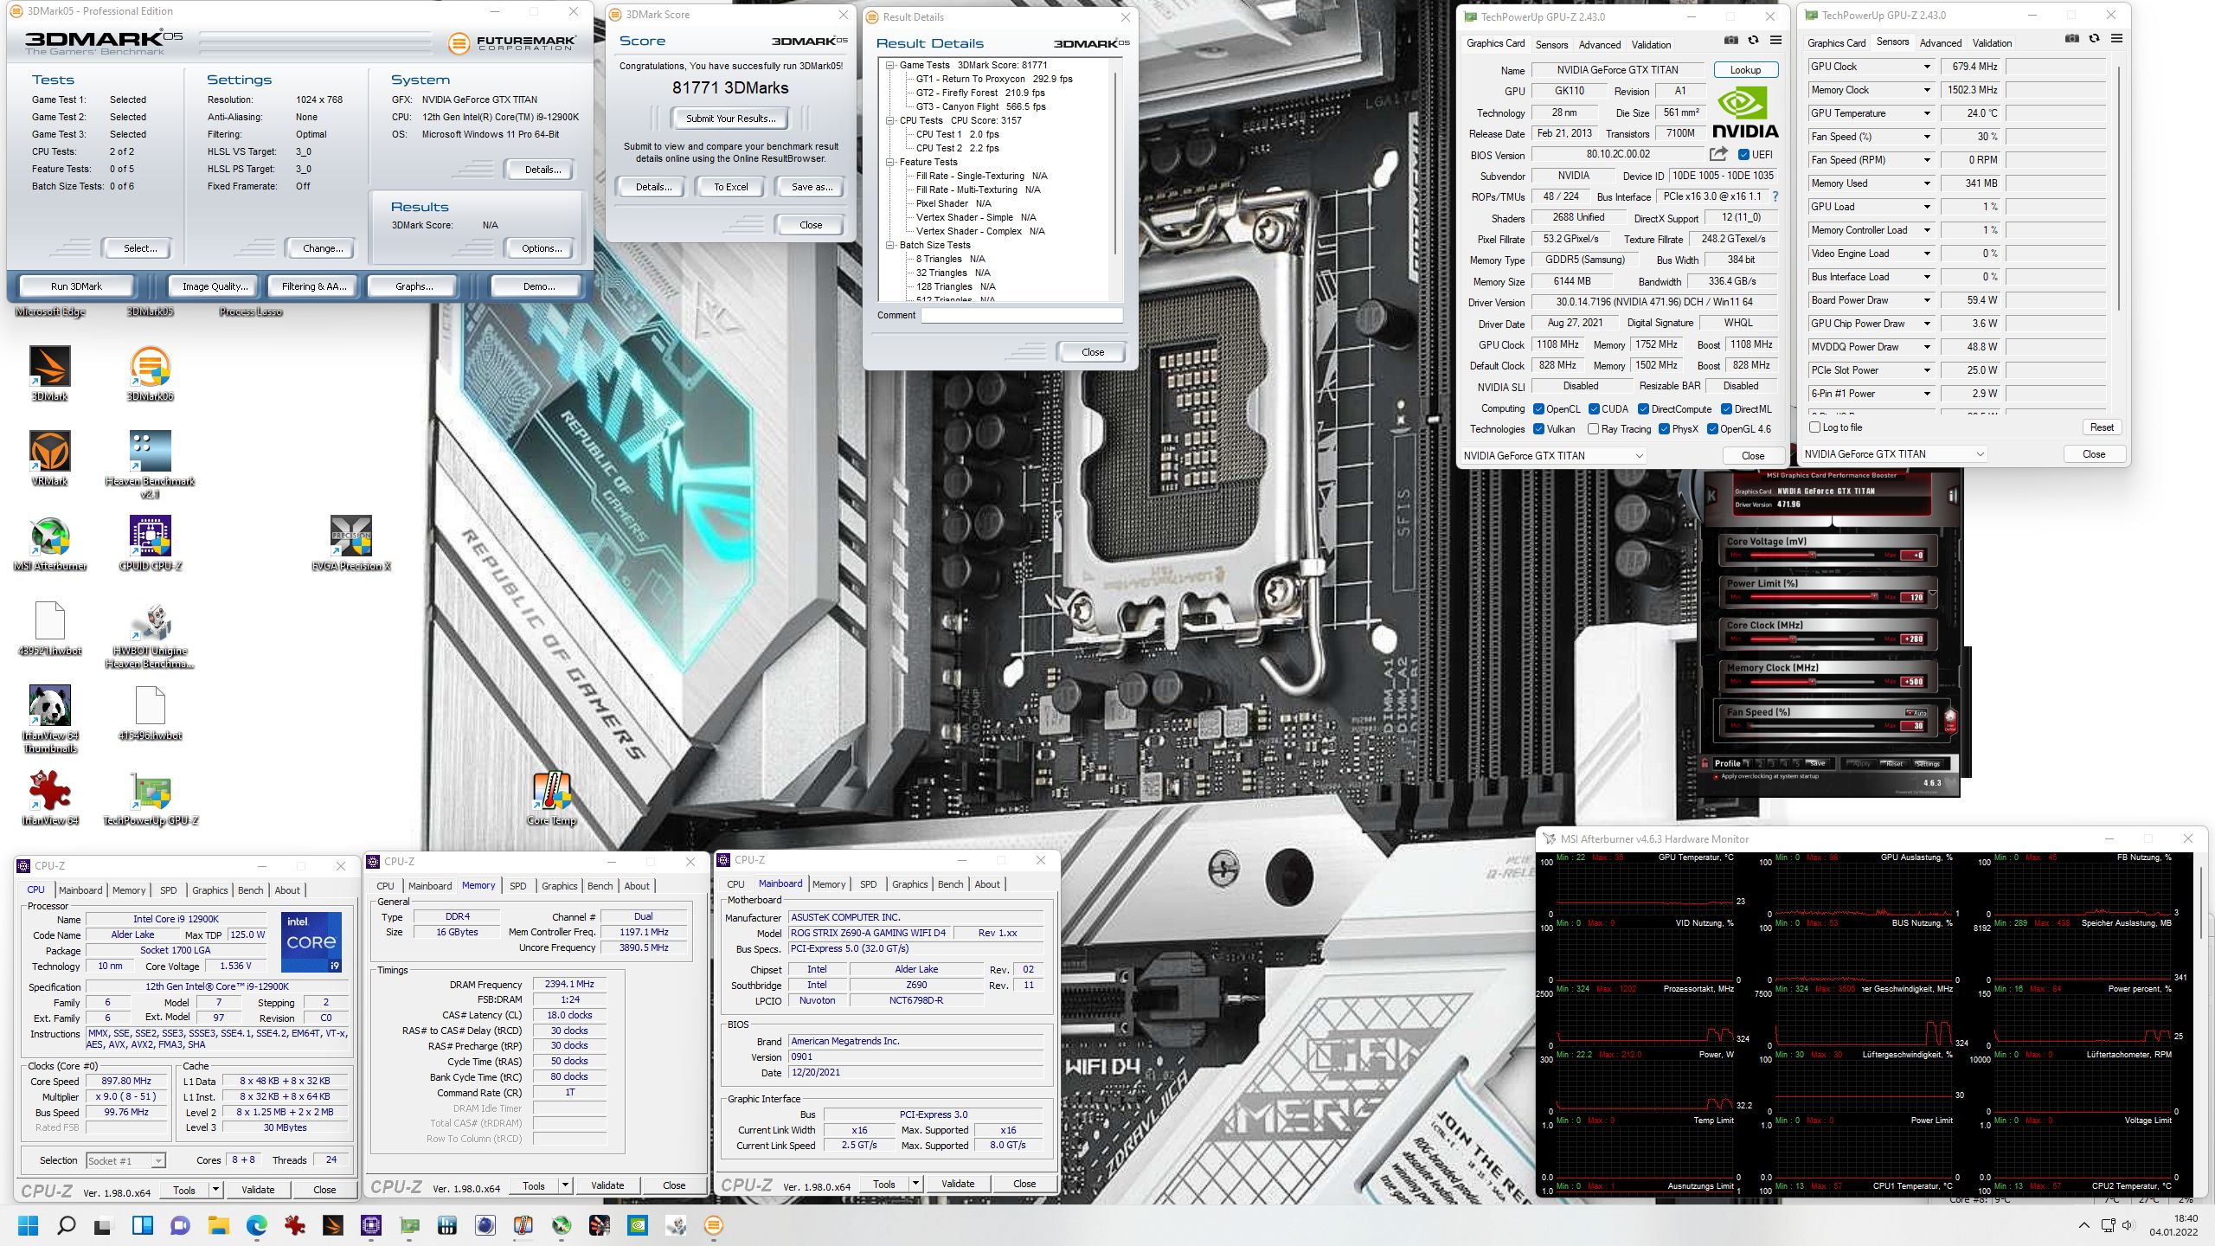Click Image Quality button in 3DMark05
The width and height of the screenshot is (2215, 1246).
pos(215,286)
